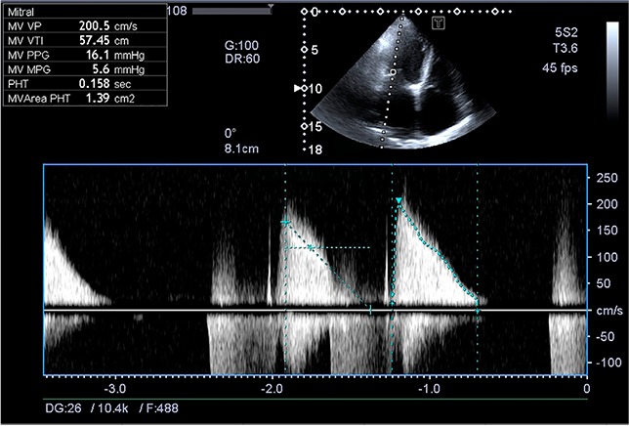Select the peak velocity triangle on second waveform
Viewport: 629px width, 426px height.
tap(398, 202)
